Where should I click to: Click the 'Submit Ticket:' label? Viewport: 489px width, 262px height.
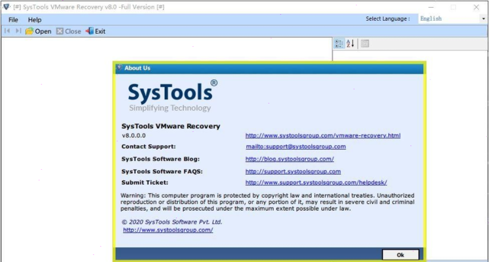144,183
